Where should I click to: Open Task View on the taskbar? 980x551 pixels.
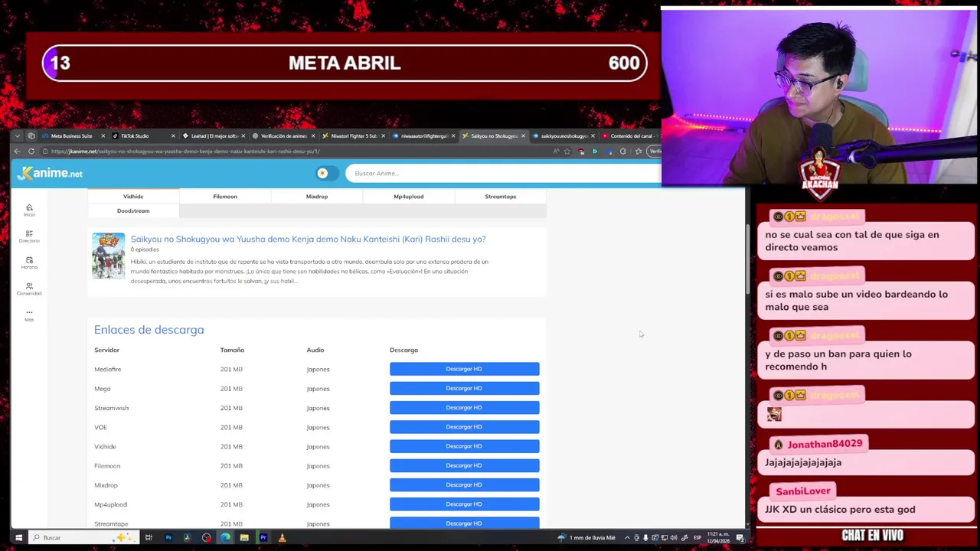click(149, 537)
